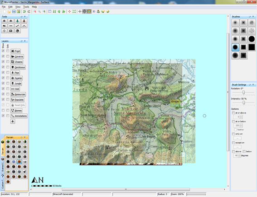The width and height of the screenshot is (257, 197).
Task: Open the Help menu
Action: coord(34,7)
